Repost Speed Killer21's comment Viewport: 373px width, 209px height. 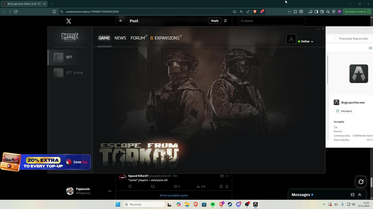(153, 187)
